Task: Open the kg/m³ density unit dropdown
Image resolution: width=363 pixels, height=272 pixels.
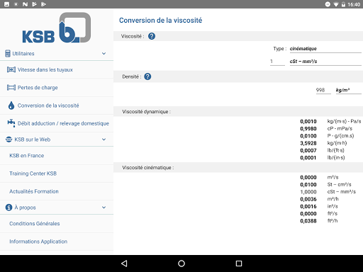Action: (349, 90)
